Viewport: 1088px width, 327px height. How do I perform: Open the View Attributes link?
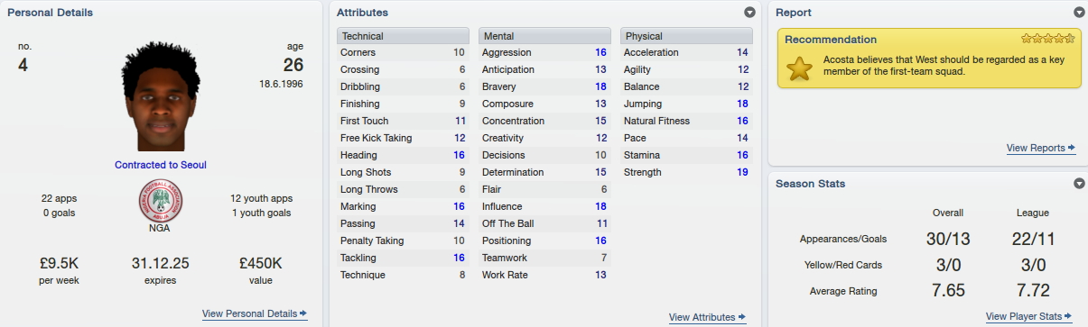(702, 317)
